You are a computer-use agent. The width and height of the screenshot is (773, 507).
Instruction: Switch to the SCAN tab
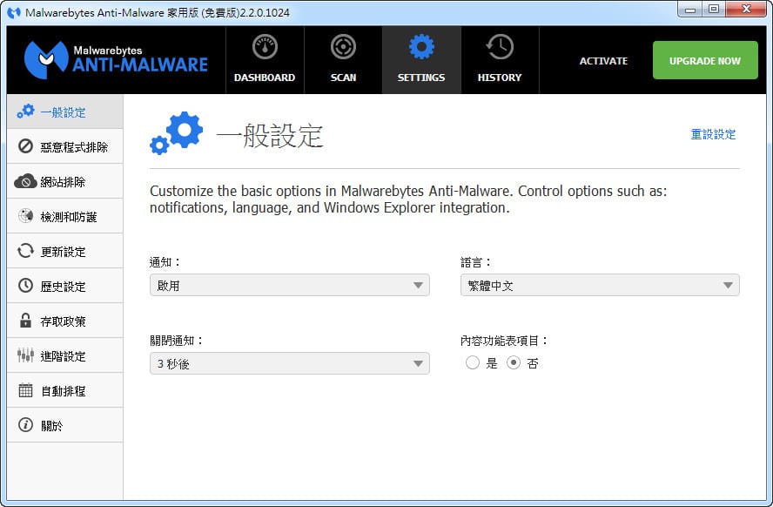(x=343, y=60)
